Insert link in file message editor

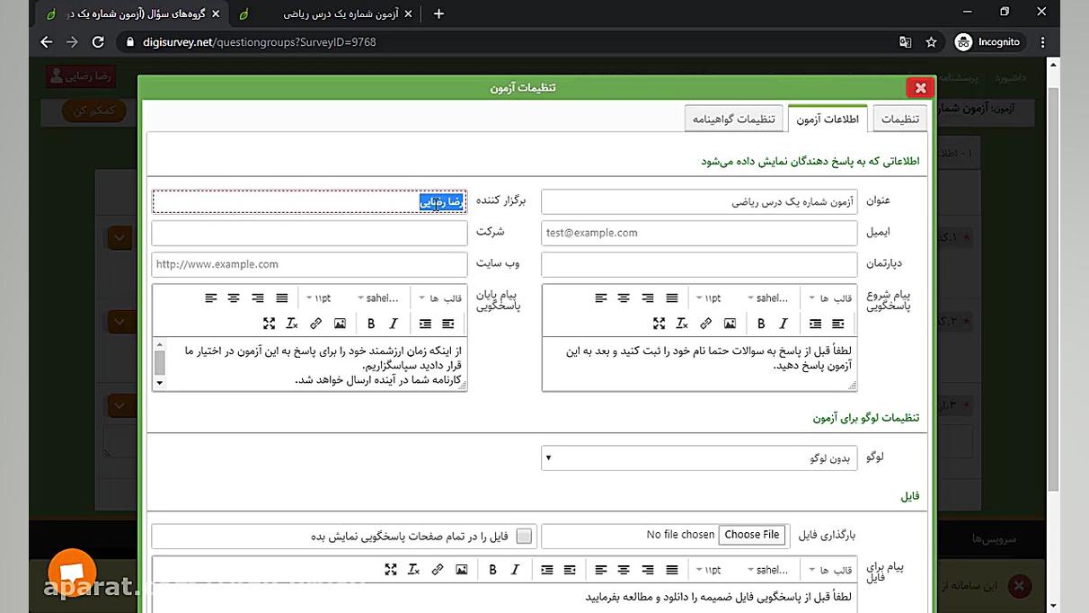pos(438,570)
